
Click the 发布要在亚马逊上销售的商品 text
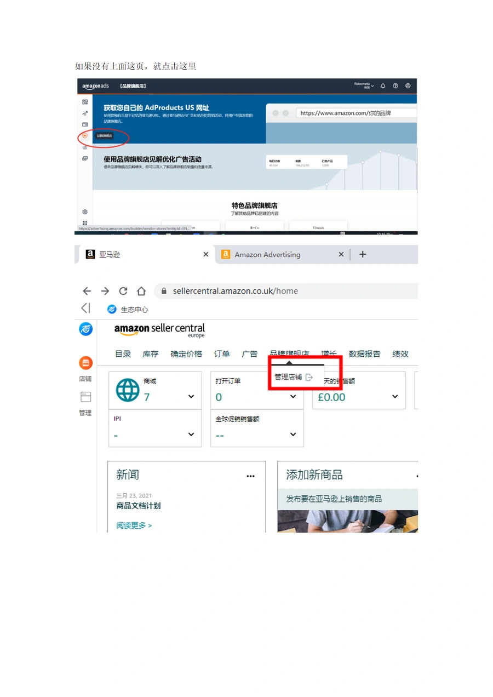[x=334, y=499]
